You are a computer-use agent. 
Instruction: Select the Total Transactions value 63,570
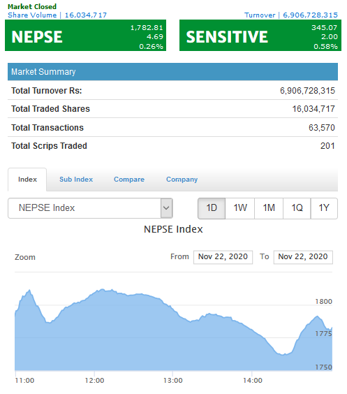coord(322,128)
